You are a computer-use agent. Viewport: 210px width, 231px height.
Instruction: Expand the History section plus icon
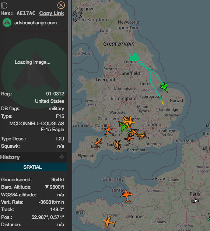click(x=62, y=157)
